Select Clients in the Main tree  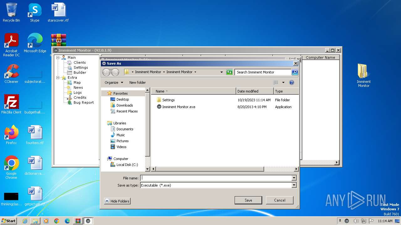pyautogui.click(x=80, y=62)
